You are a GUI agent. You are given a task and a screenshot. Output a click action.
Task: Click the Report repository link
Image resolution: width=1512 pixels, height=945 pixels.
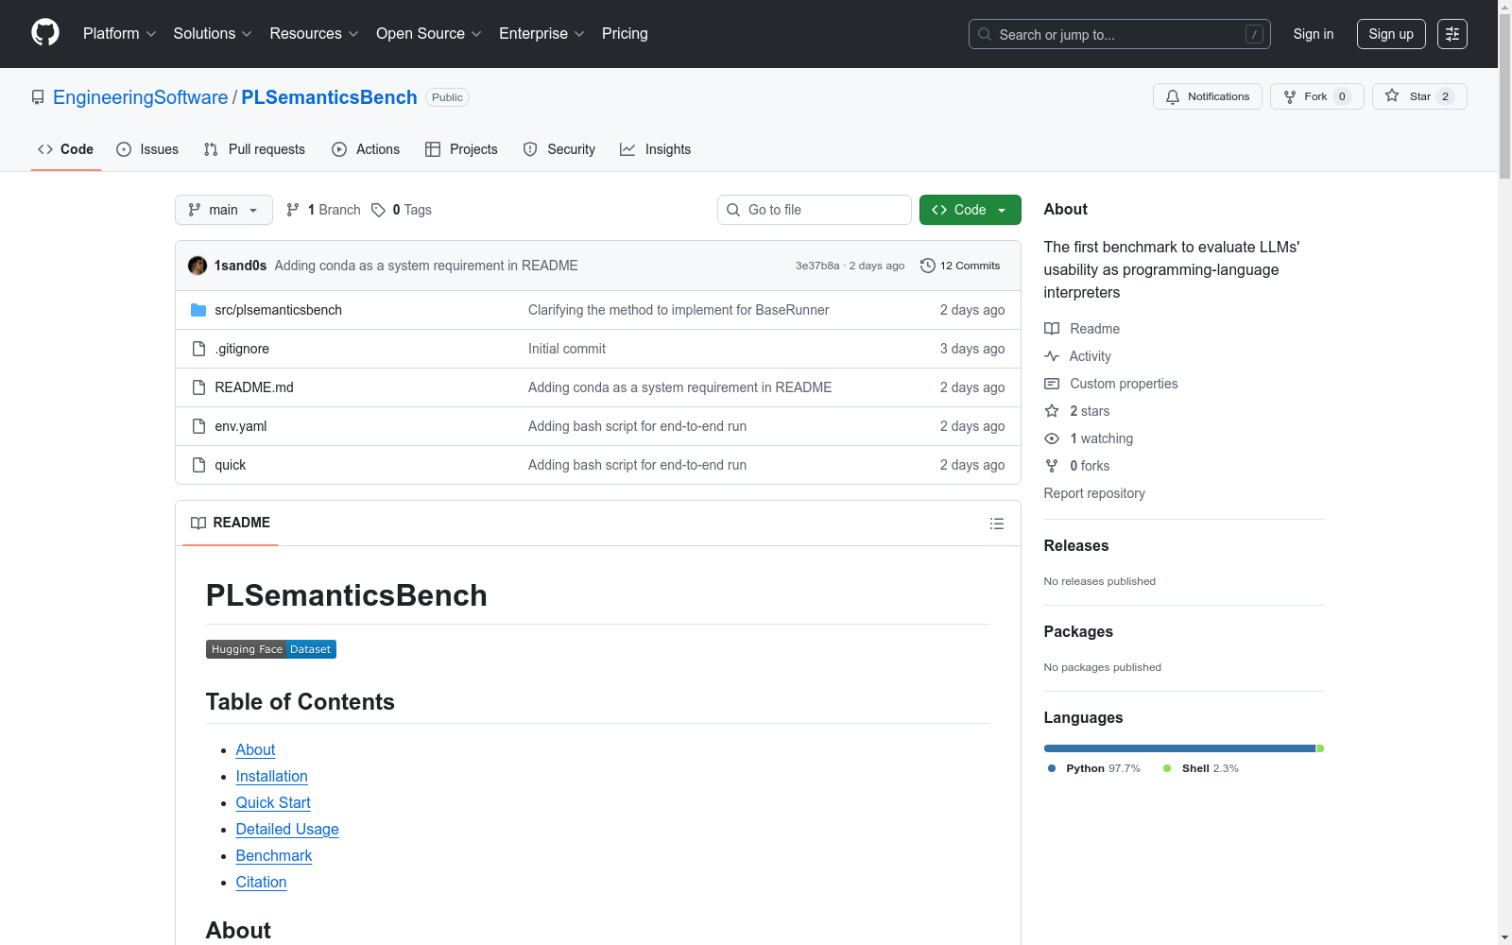pyautogui.click(x=1094, y=493)
